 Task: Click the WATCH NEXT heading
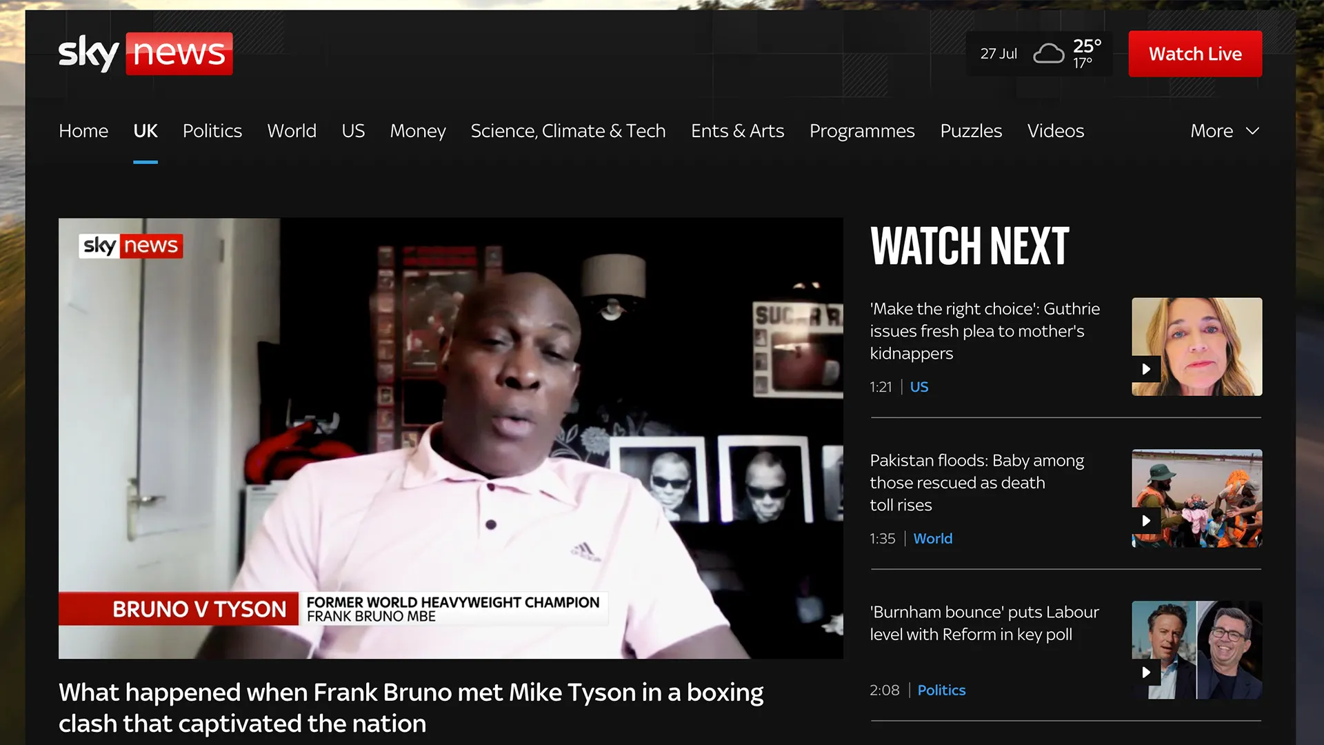tap(970, 246)
